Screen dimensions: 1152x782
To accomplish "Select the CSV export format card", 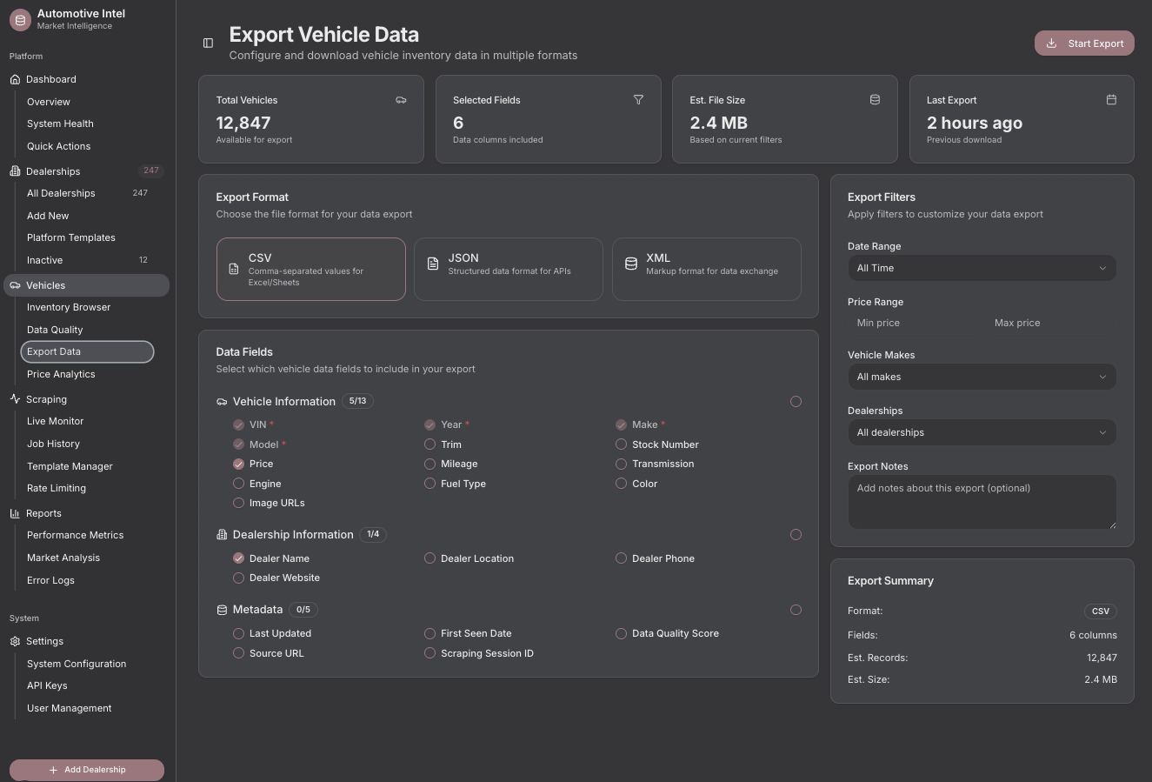I will pos(311,270).
